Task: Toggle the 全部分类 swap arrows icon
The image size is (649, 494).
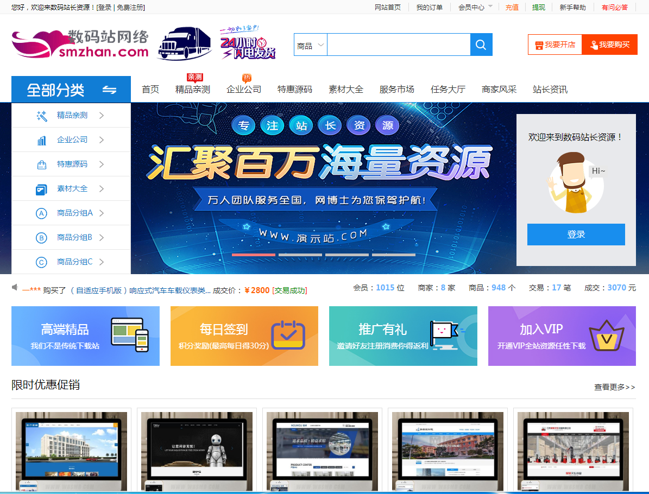Action: click(x=110, y=90)
